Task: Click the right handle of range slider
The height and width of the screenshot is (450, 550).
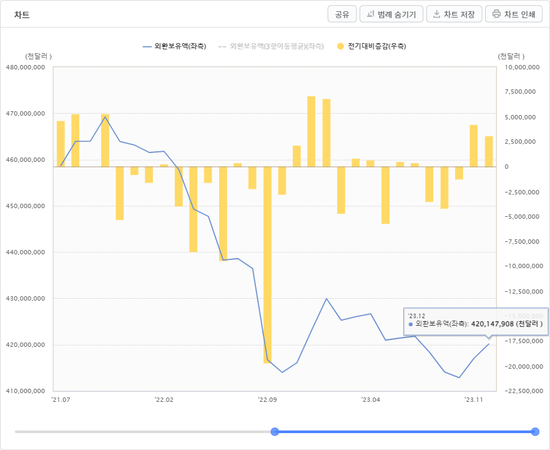Action: click(x=535, y=431)
